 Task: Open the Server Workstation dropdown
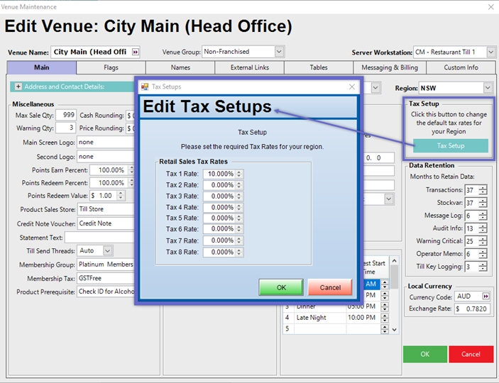pyautogui.click(x=490, y=52)
